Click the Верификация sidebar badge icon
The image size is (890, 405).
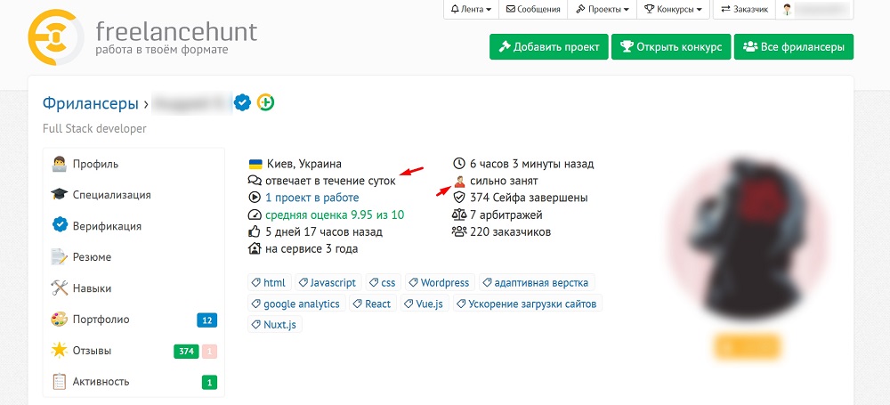[x=60, y=225]
